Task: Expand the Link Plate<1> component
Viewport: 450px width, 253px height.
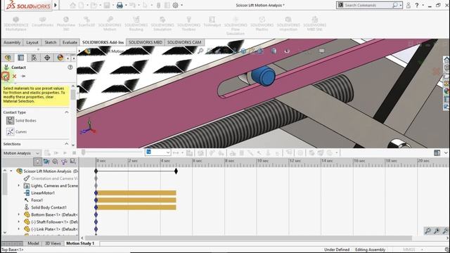Action: click(19, 229)
